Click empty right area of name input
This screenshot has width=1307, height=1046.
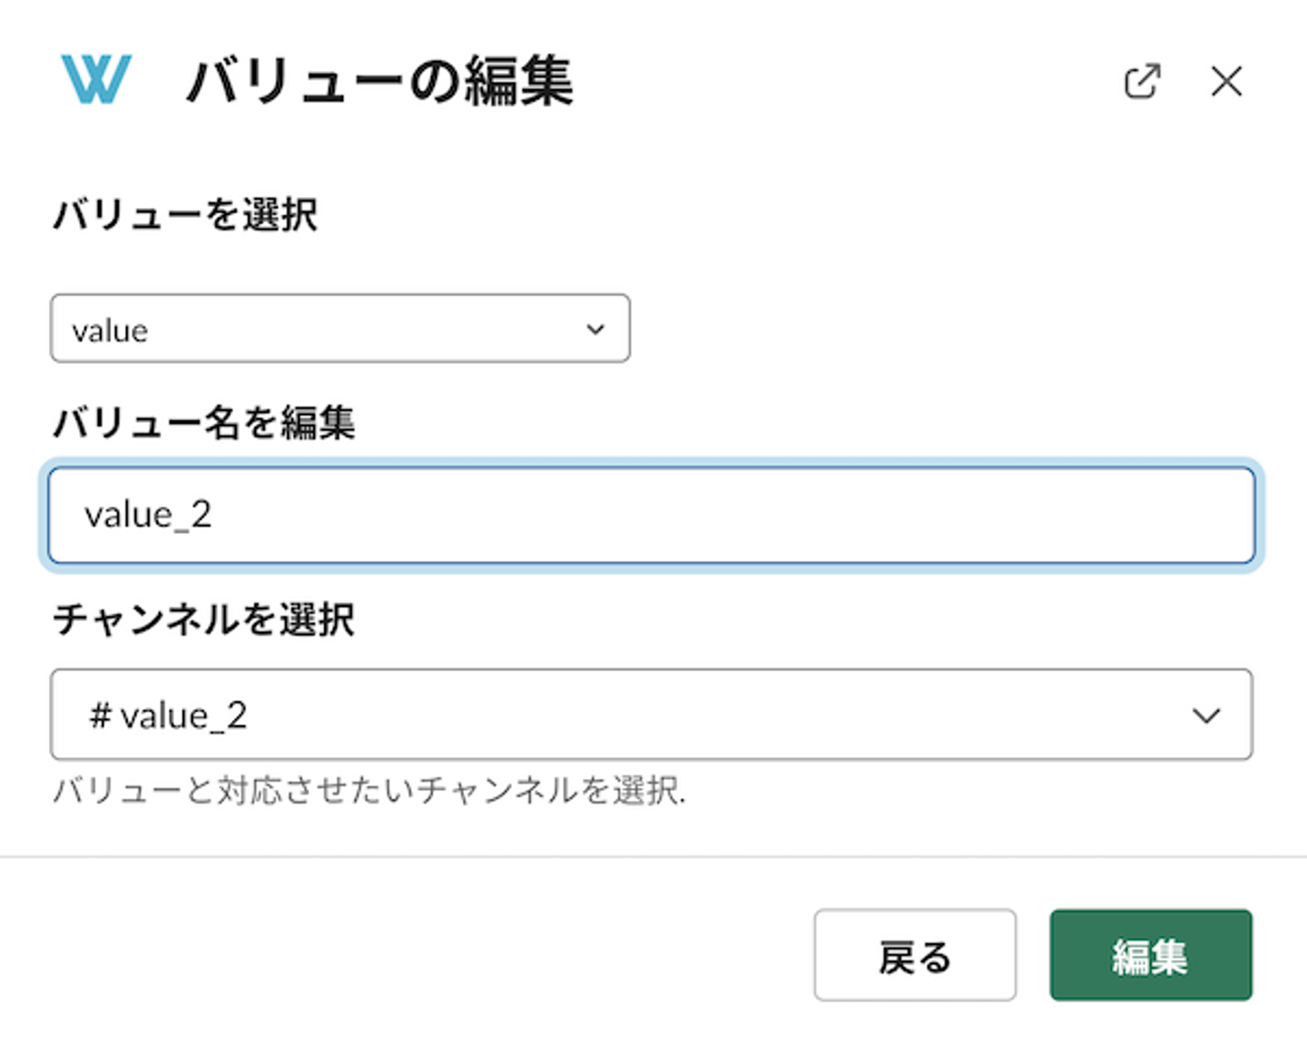[908, 515]
